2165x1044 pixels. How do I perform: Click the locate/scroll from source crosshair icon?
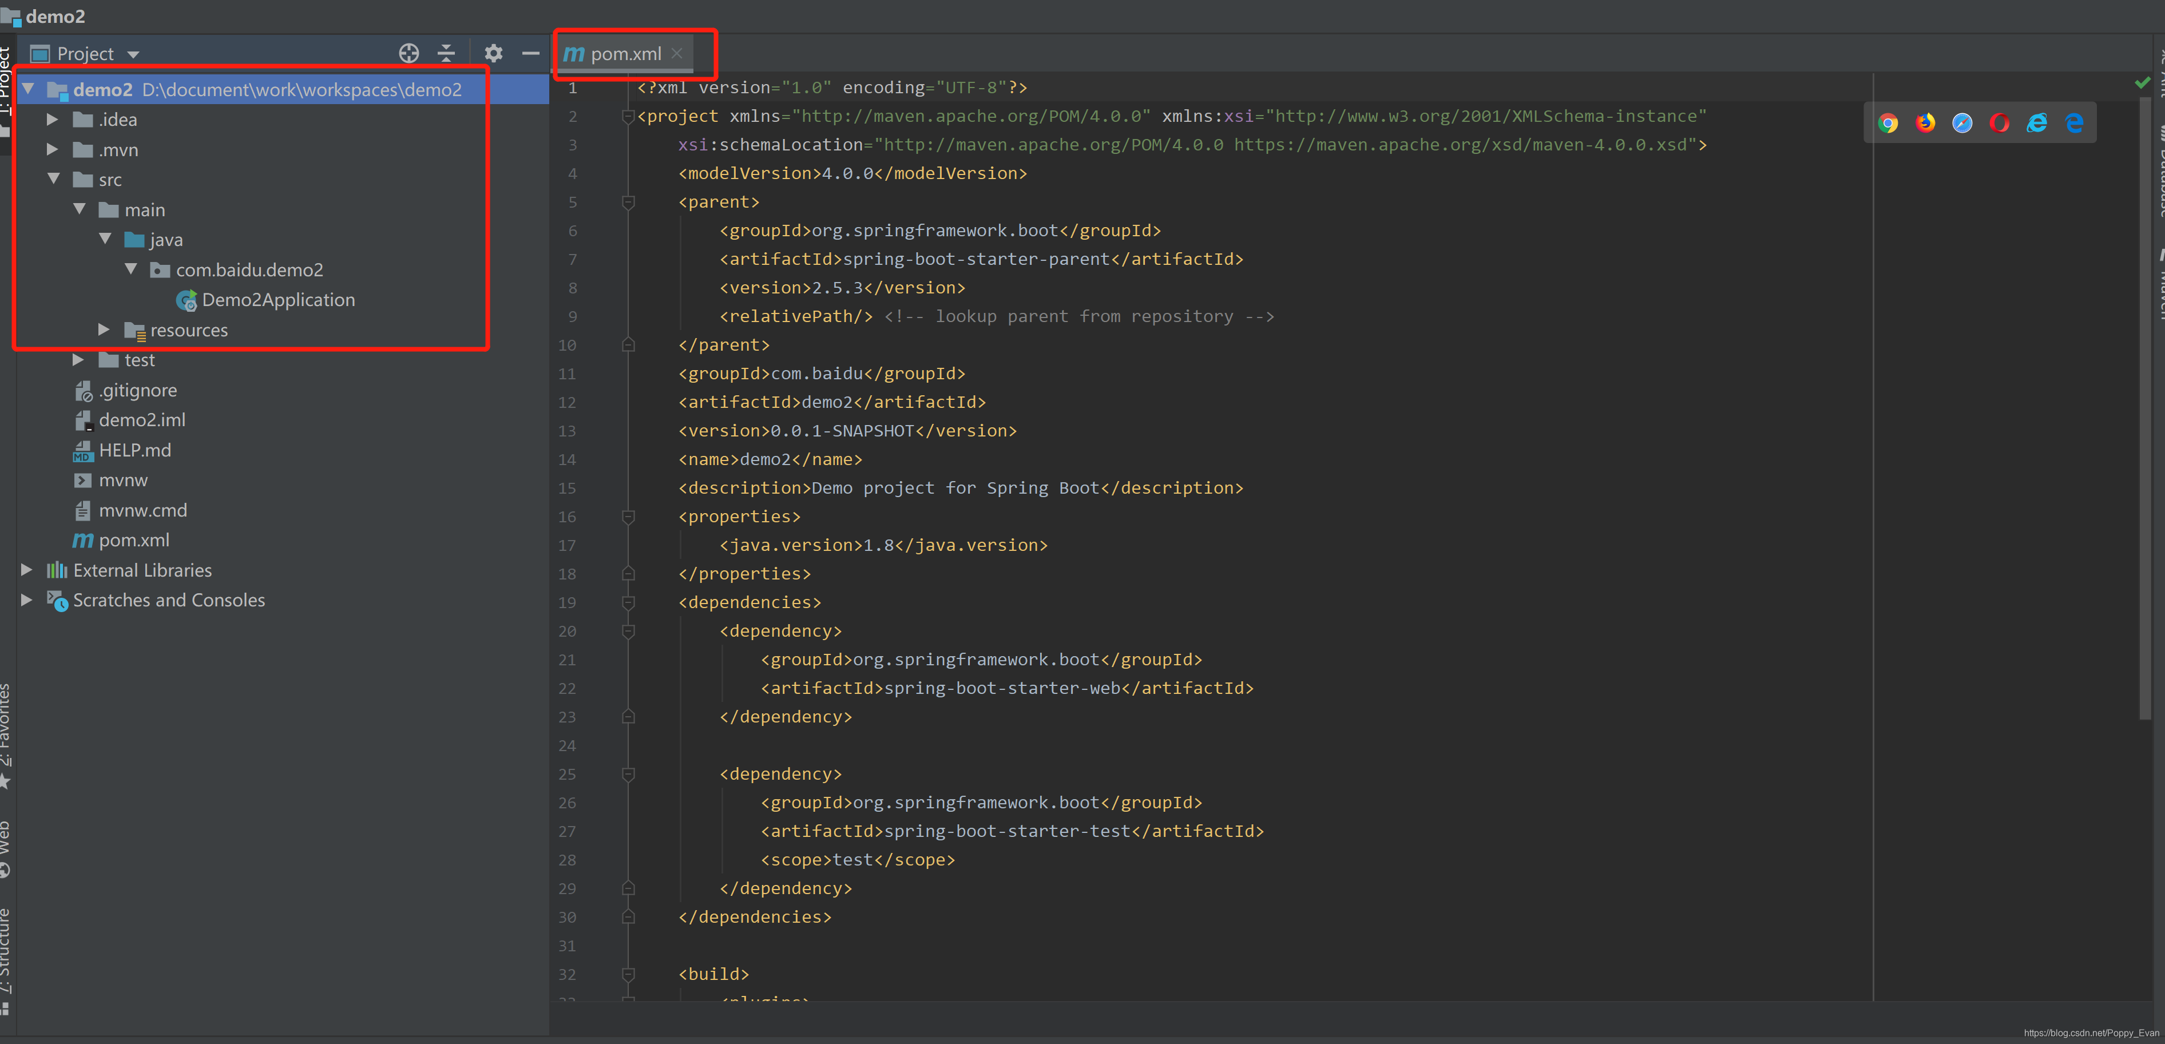pyautogui.click(x=409, y=54)
